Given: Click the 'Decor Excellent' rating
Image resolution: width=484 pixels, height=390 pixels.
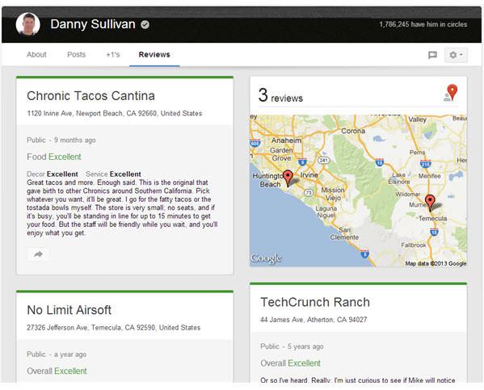Looking at the screenshot, I should point(53,174).
